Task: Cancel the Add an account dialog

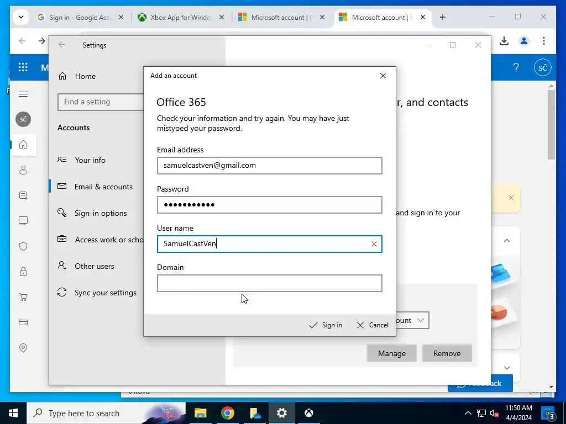Action: pos(373,325)
